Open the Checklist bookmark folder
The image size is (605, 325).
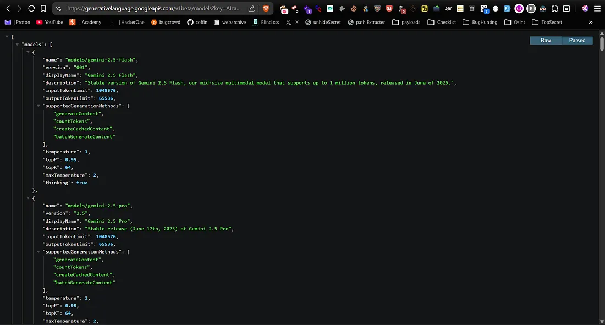(442, 23)
